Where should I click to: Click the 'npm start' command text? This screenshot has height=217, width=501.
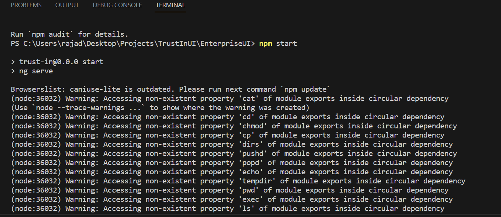(278, 44)
